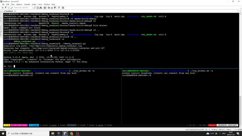Open the Help menu
The height and width of the screenshot is (136, 242).
click(x=53, y=4)
